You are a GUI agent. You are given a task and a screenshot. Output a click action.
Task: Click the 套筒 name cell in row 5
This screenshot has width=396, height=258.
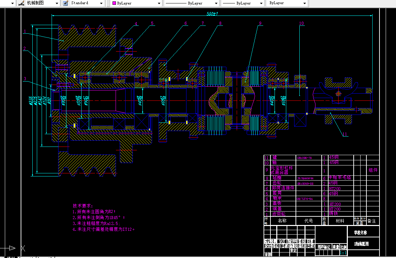click(283, 193)
